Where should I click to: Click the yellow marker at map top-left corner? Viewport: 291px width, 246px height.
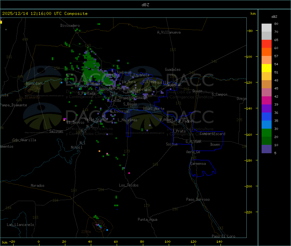[x=1, y=22]
